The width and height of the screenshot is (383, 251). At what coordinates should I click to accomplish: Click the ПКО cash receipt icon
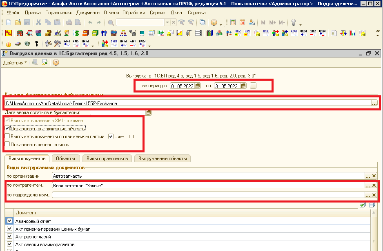point(238,33)
